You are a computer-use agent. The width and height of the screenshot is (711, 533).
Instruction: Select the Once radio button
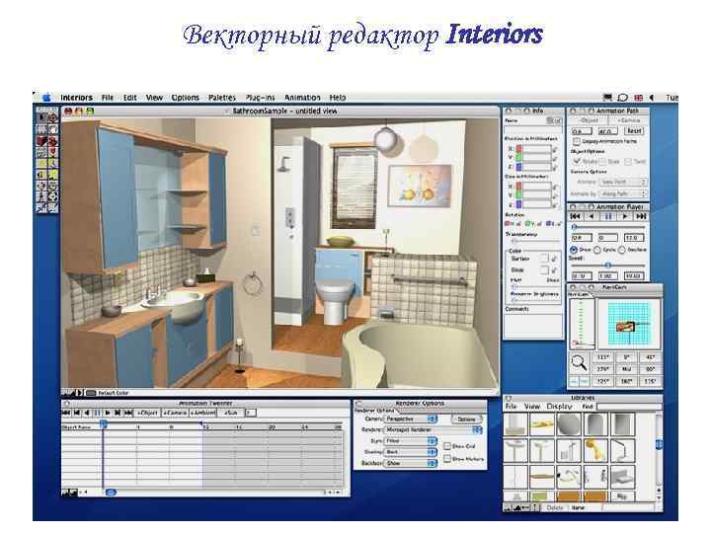click(x=574, y=250)
